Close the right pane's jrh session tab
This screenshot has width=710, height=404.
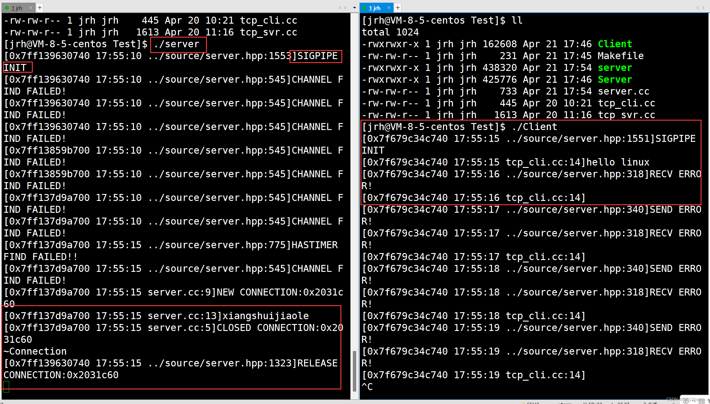(389, 8)
